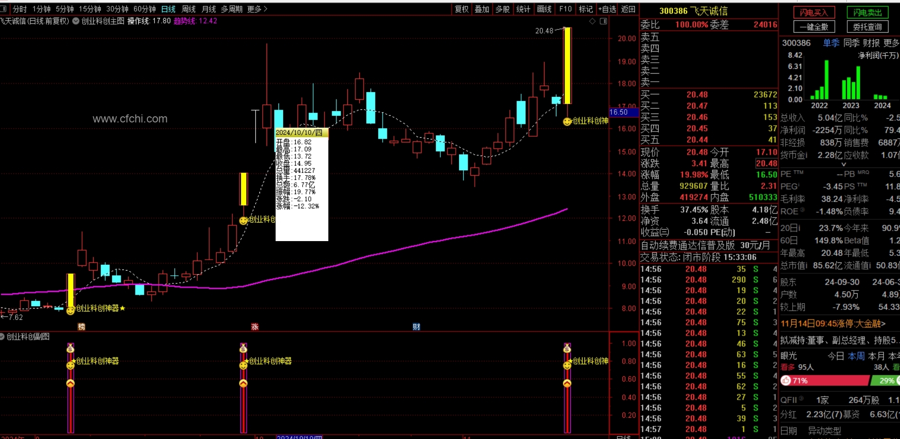Open the 11月14日 涨停 news link
Viewport: 900px width, 439px height.
(833, 324)
